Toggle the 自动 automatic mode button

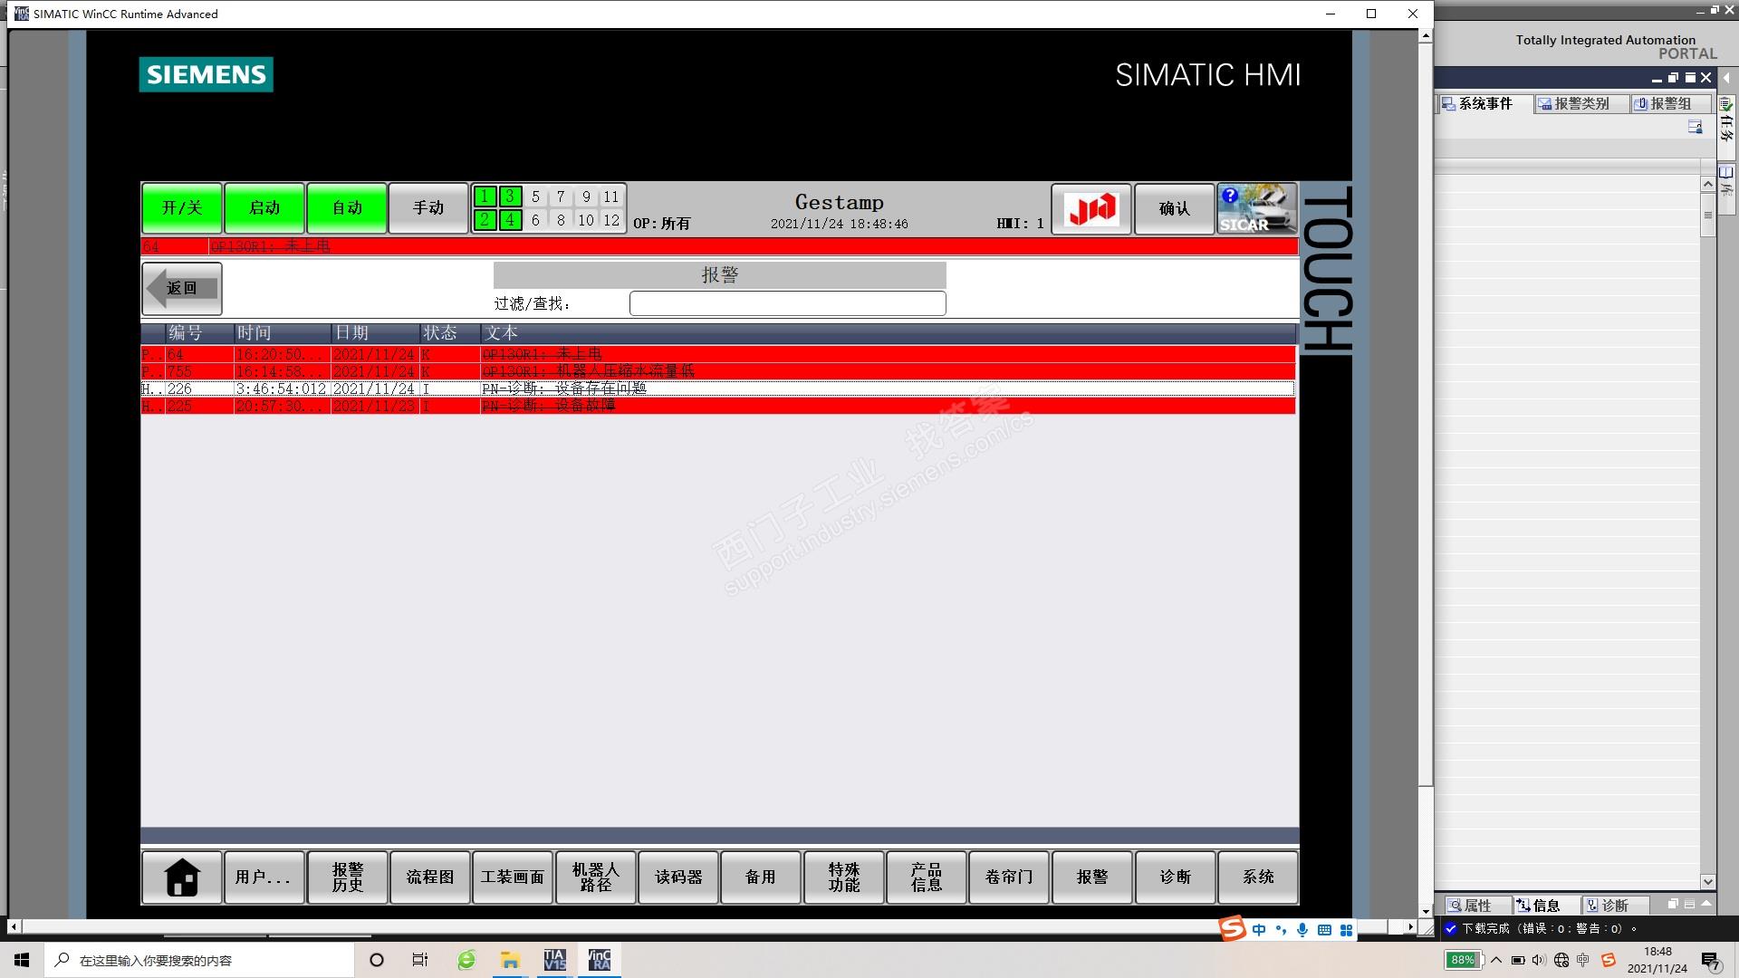coord(347,208)
